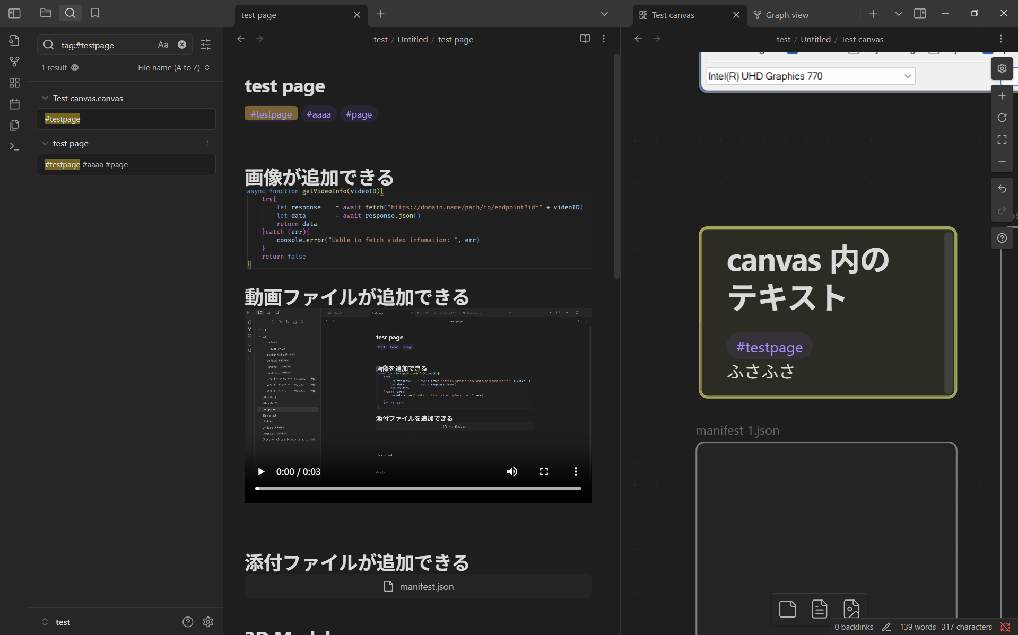Navigate back in test page pane
This screenshot has height=635, width=1018.
241,39
